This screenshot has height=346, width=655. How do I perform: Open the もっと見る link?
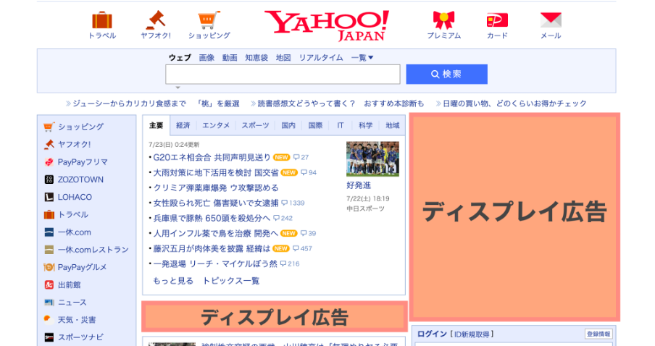point(173,281)
